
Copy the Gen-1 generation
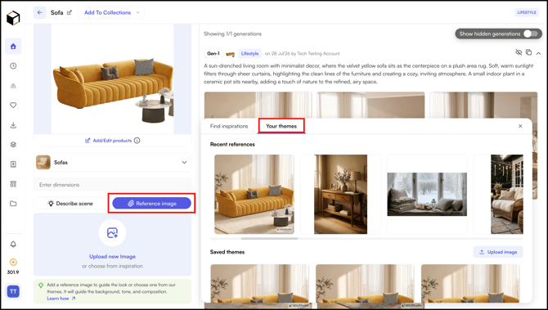pyautogui.click(x=528, y=52)
